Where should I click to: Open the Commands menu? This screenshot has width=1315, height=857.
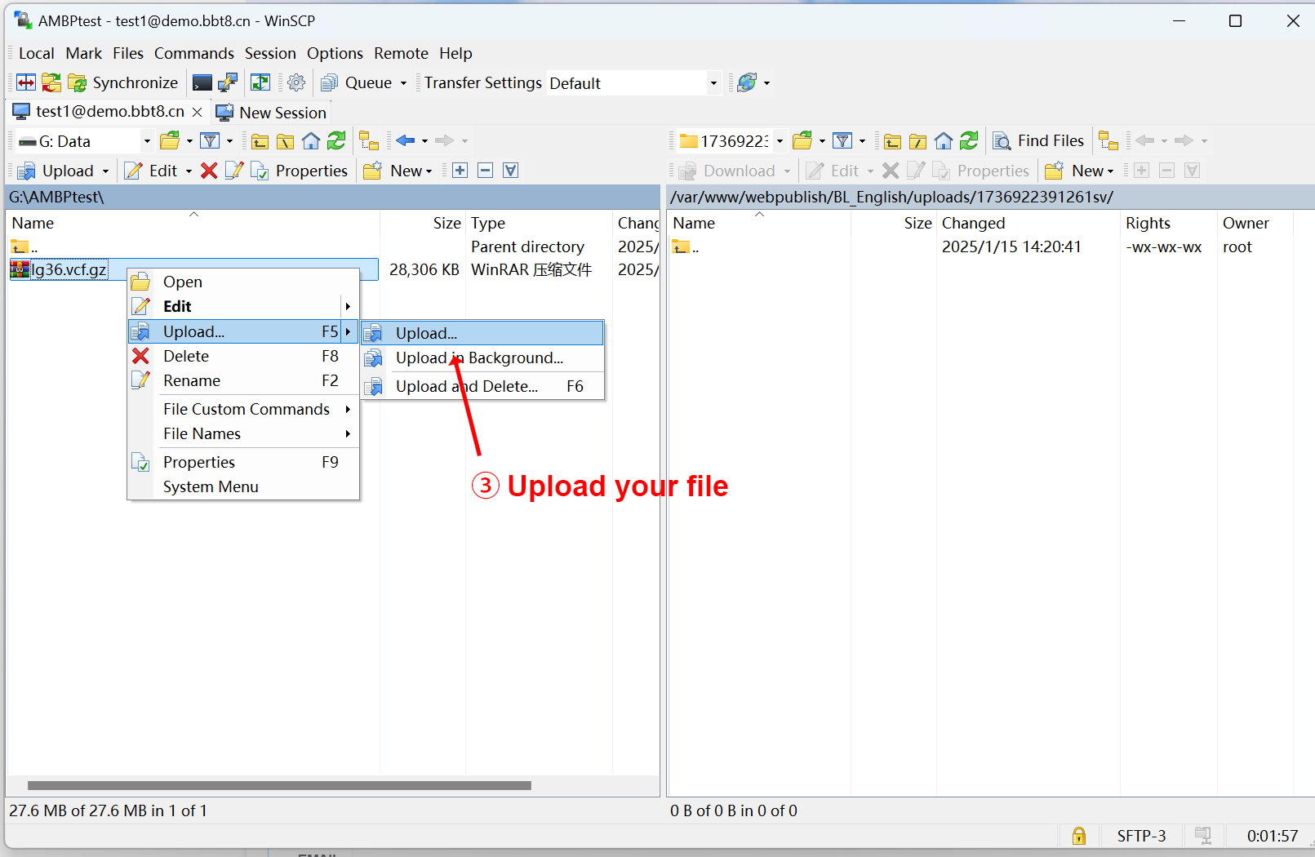(194, 53)
